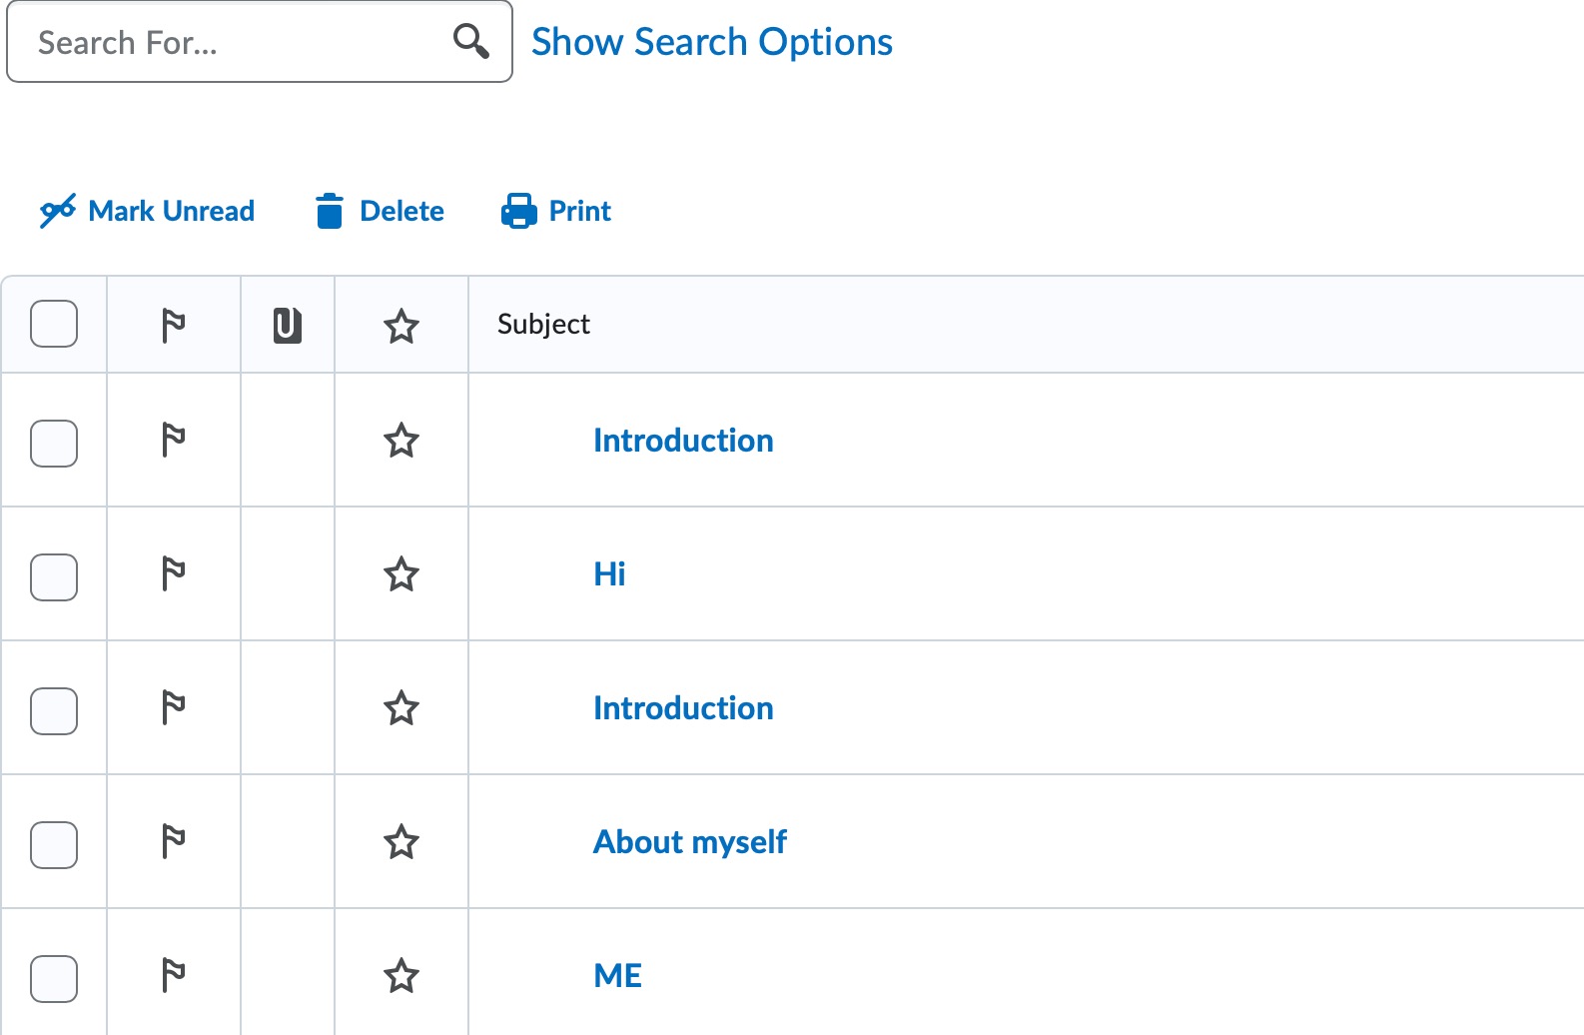Flag the Introduction message below Hi
This screenshot has height=1035, width=1584.
[174, 707]
